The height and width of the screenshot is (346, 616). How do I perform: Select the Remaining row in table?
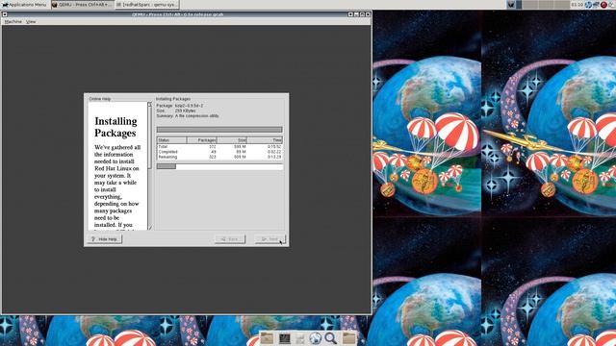click(x=219, y=157)
